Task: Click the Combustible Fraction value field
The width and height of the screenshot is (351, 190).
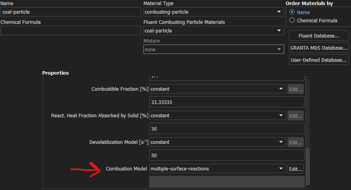Action: pyautogui.click(x=227, y=102)
